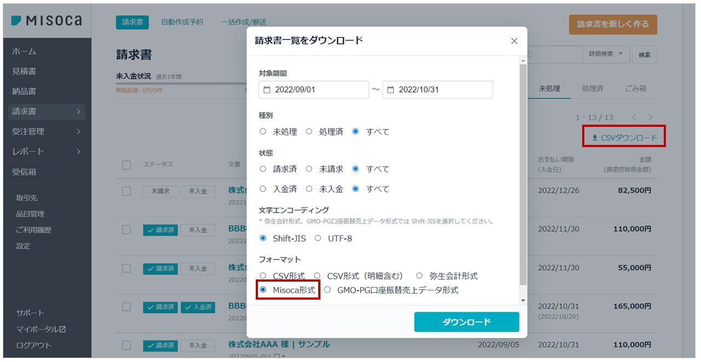The image size is (701, 362).
Task: Select 処理済 radio under 種別
Action: [x=309, y=132]
